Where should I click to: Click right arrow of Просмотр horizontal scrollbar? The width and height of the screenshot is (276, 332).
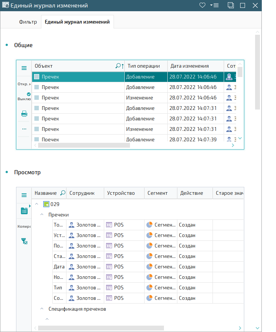(240, 328)
